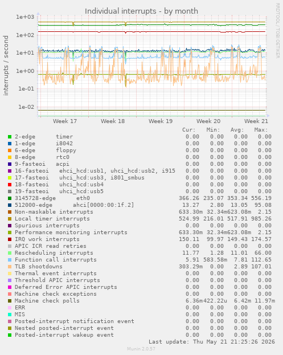Click the chart title Individual interrupts - by month
The width and height of the screenshot is (283, 355).
tap(141, 11)
